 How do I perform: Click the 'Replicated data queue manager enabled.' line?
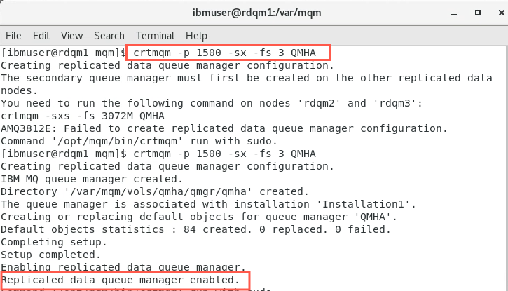(x=121, y=280)
